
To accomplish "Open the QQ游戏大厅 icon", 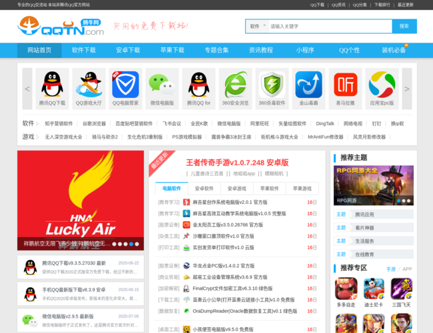I will pyautogui.click(x=89, y=84).
